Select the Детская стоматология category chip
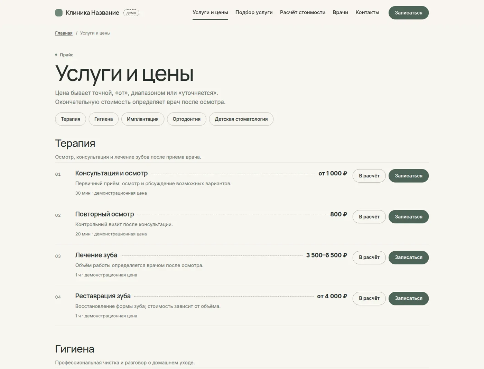 coord(241,119)
